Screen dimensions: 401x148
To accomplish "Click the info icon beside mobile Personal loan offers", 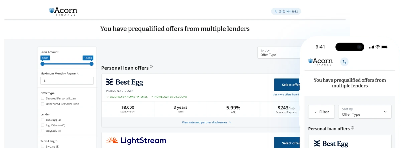I will tap(353, 128).
